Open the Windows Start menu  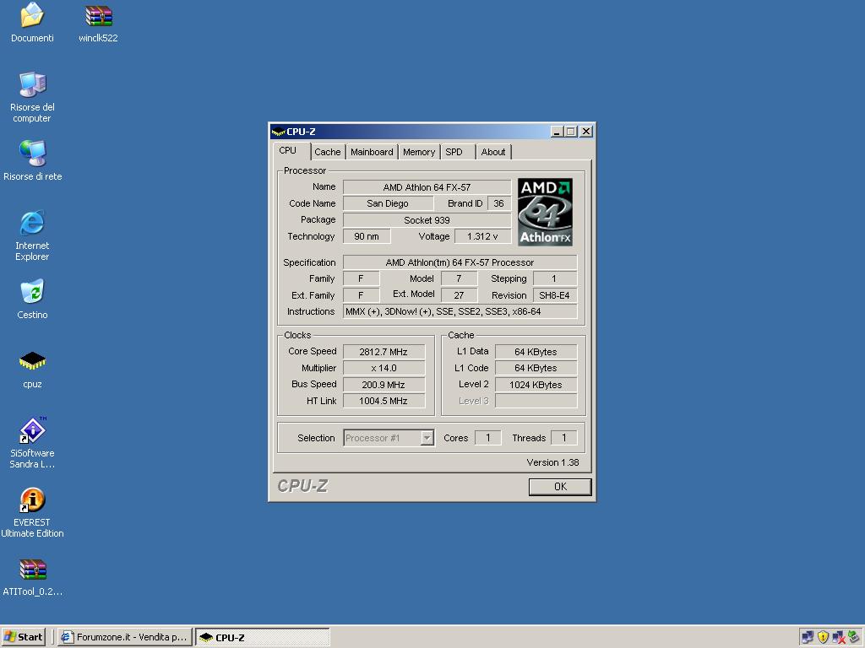(23, 637)
